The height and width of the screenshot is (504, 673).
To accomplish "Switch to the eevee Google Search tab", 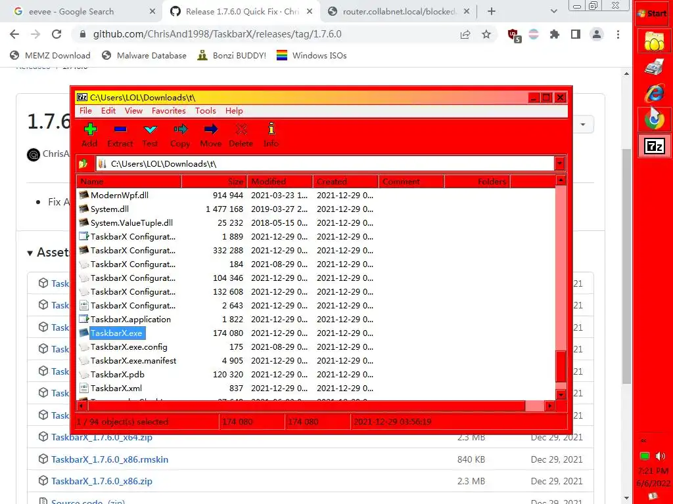I will (81, 12).
